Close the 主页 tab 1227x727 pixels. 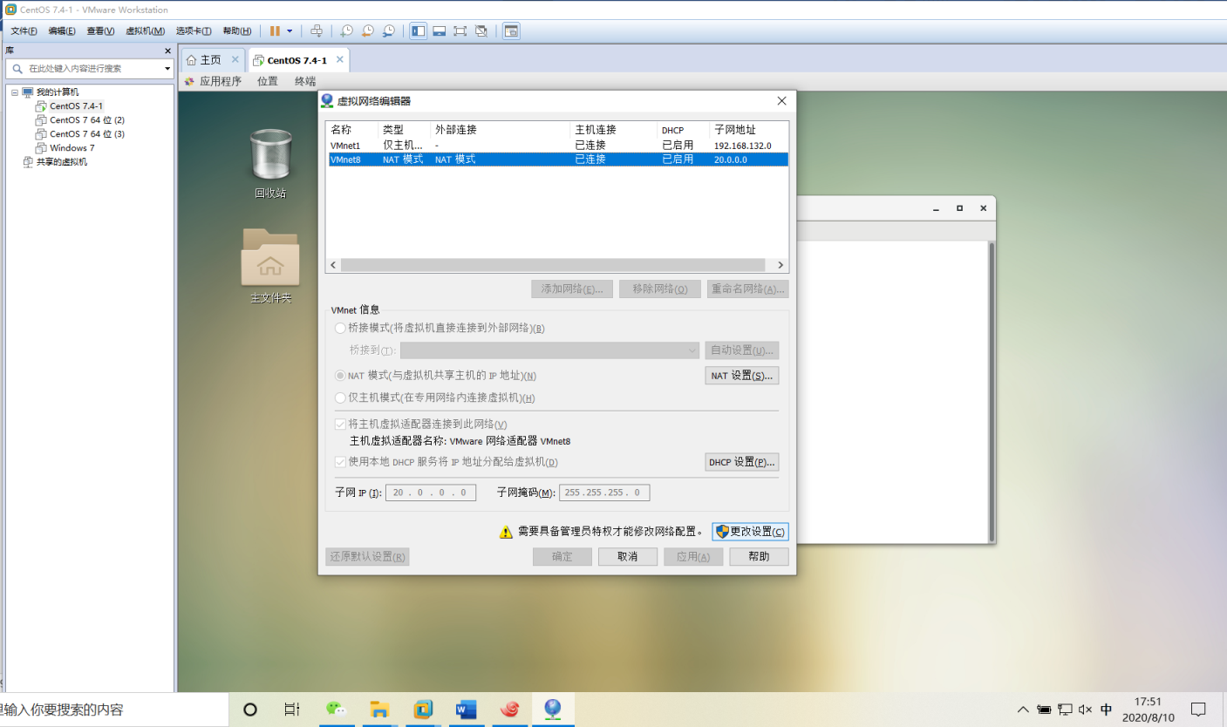pos(235,59)
